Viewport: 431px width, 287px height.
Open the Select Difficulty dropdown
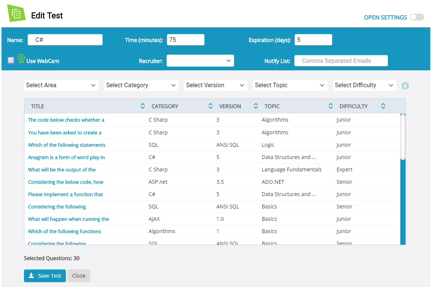point(364,85)
